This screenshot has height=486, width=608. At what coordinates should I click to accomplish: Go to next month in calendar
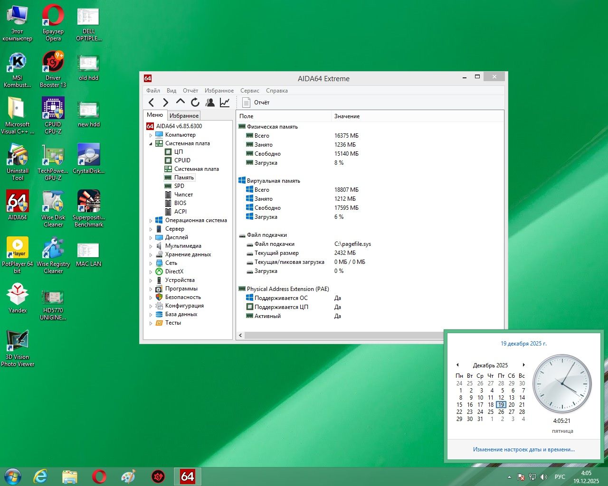[x=523, y=365]
